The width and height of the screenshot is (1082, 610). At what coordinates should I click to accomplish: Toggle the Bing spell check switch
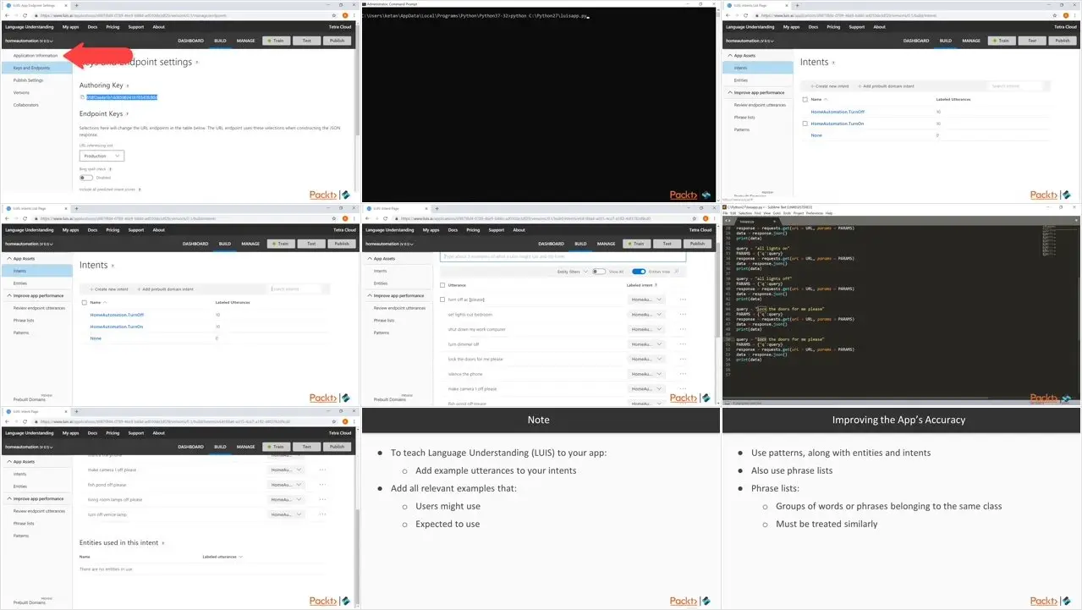86,178
